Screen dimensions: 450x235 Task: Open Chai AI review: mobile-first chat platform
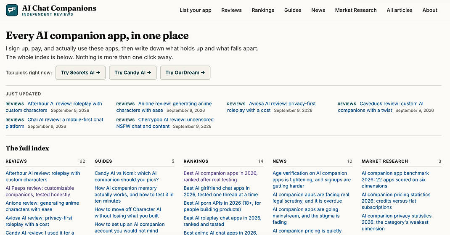54,123
